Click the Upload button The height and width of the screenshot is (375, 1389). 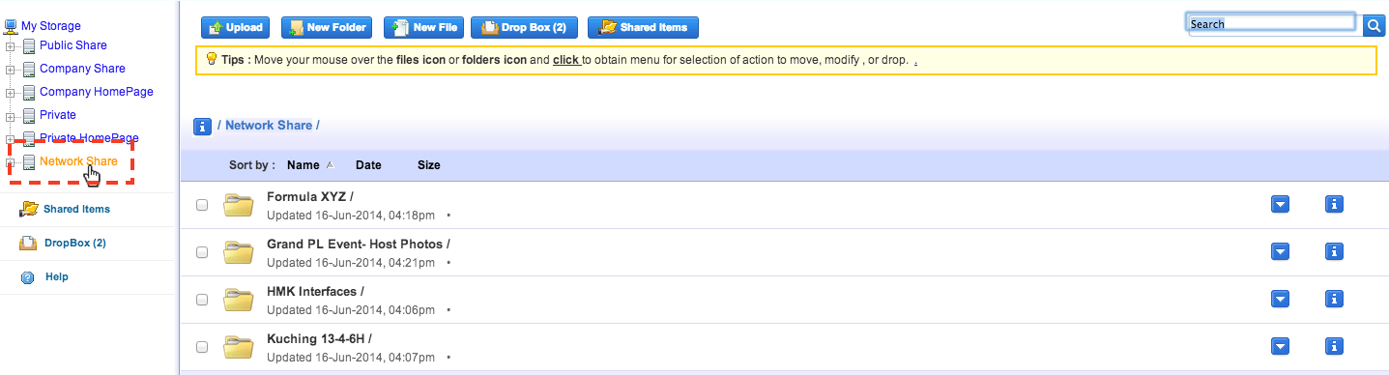point(236,27)
